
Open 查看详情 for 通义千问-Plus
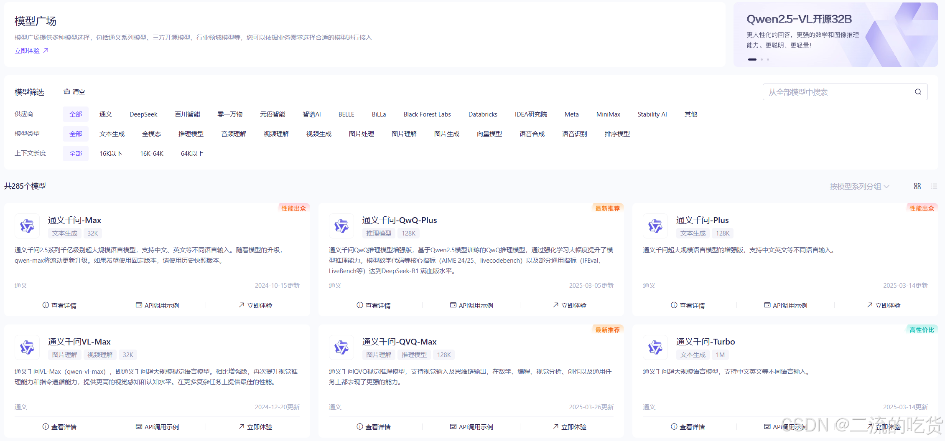688,305
